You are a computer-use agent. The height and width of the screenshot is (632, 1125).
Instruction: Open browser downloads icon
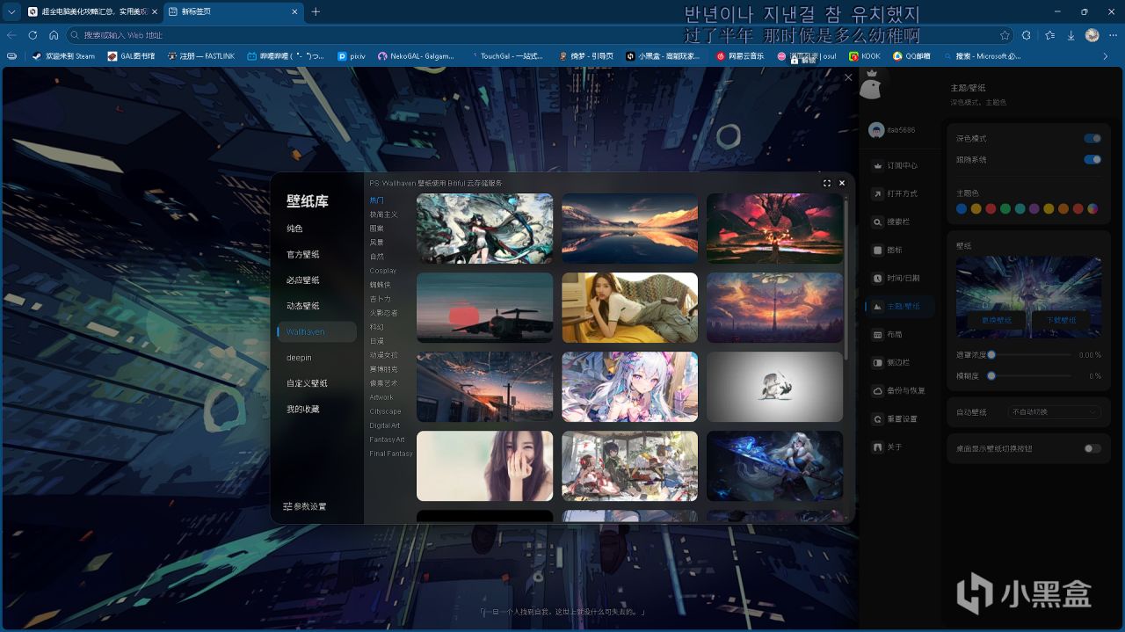pos(1071,35)
